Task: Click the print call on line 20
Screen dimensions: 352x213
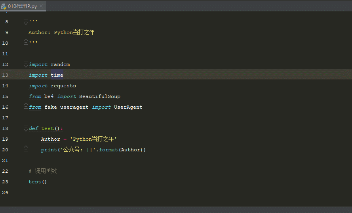Action: tap(49, 150)
